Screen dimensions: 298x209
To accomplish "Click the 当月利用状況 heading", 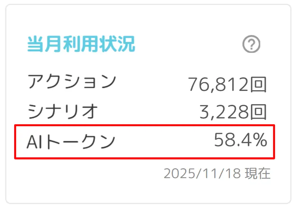I will coord(81,44).
